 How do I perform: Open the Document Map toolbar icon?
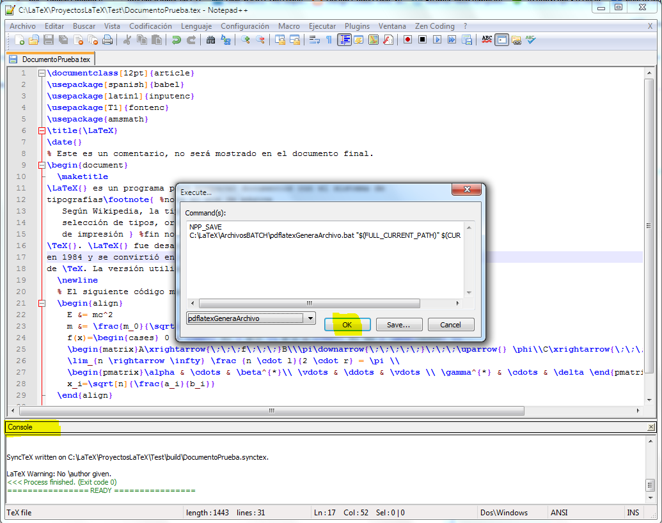(374, 40)
